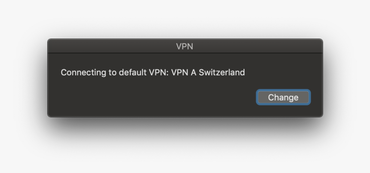Click the Change button

[283, 97]
